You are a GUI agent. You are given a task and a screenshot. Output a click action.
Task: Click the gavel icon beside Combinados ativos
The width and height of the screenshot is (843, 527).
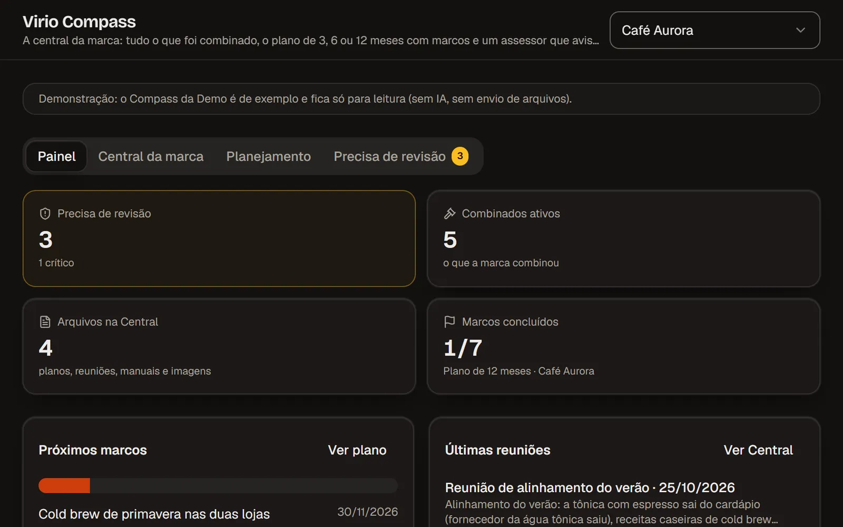click(x=450, y=213)
